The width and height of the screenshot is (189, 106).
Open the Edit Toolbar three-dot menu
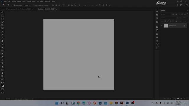point(2,79)
